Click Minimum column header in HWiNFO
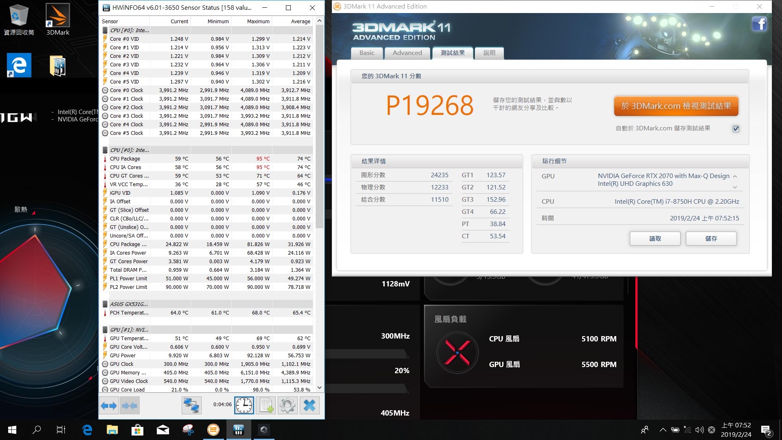 coord(211,21)
